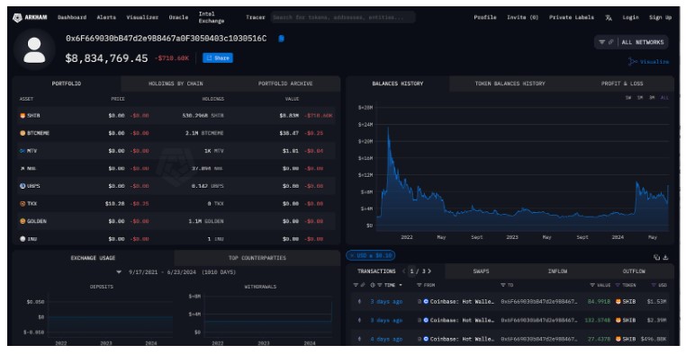The width and height of the screenshot is (695, 354).
Task: Switch to Holdings by Chain tab
Action: click(176, 84)
